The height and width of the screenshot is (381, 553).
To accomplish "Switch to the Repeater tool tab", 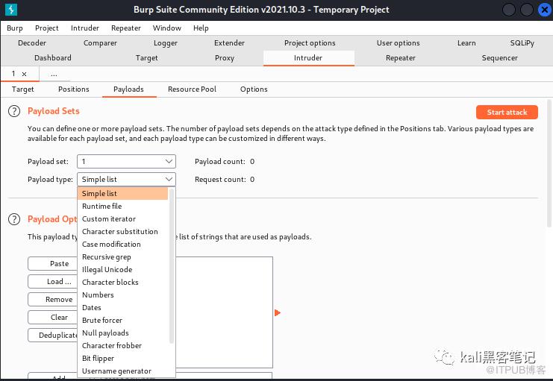I will (401, 58).
